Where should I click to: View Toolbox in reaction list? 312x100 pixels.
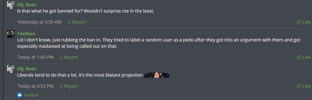pyautogui.click(x=31, y=95)
